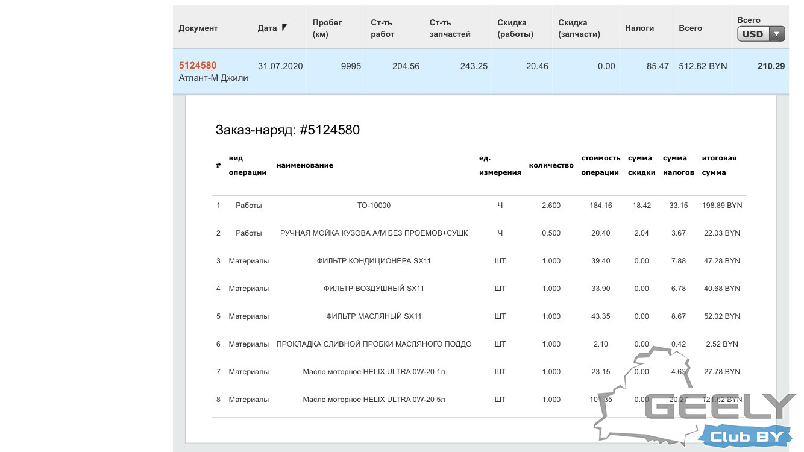Image resolution: width=804 pixels, height=452 pixels.
Task: Open document link 5124580
Action: pos(198,65)
